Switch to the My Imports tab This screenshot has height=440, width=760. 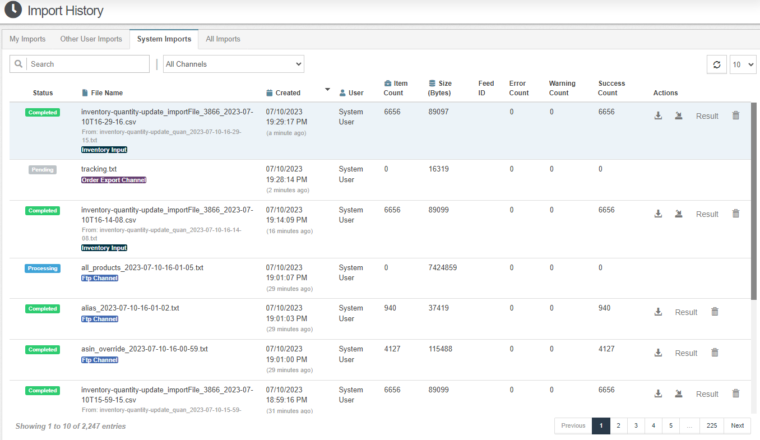point(27,39)
